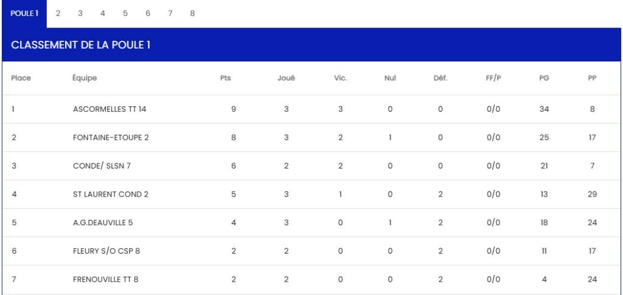623x295 pixels.
Task: Select poule 8 tab
Action: pos(192,14)
